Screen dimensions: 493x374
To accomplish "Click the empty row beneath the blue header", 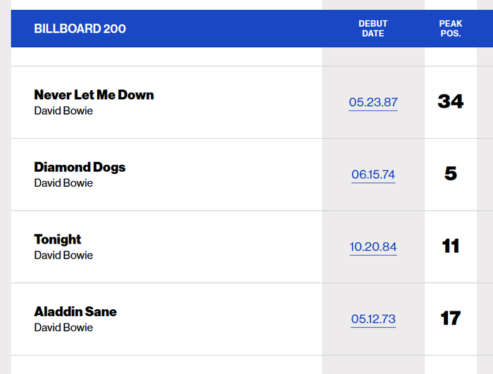I will [252, 56].
